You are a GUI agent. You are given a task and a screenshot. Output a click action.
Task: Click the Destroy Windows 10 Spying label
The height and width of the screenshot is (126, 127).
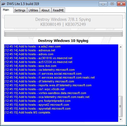coord(63,41)
